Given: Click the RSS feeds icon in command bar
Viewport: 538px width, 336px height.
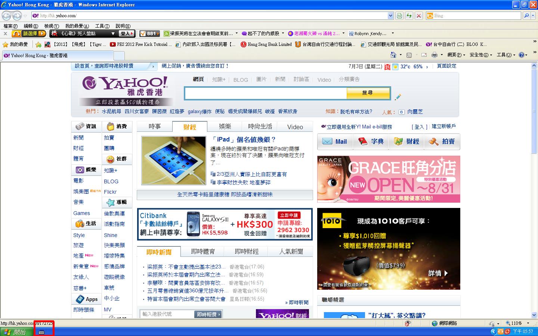Looking at the screenshot, I should 409,55.
